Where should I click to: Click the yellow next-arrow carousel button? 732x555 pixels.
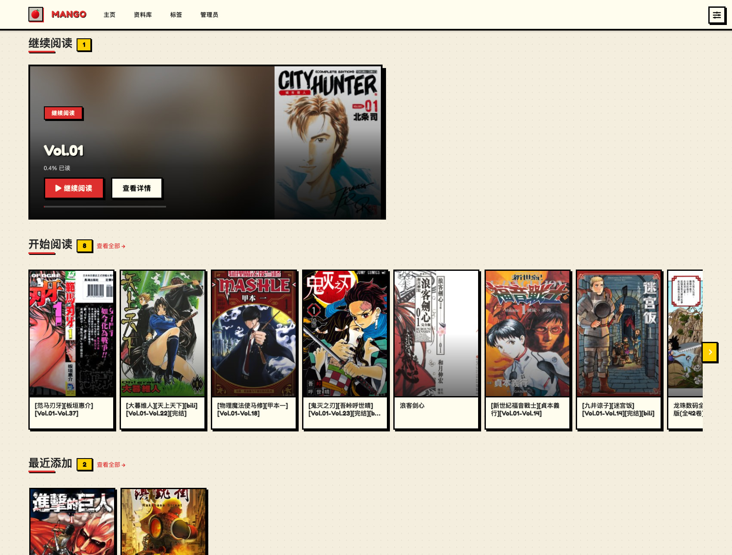coord(710,352)
